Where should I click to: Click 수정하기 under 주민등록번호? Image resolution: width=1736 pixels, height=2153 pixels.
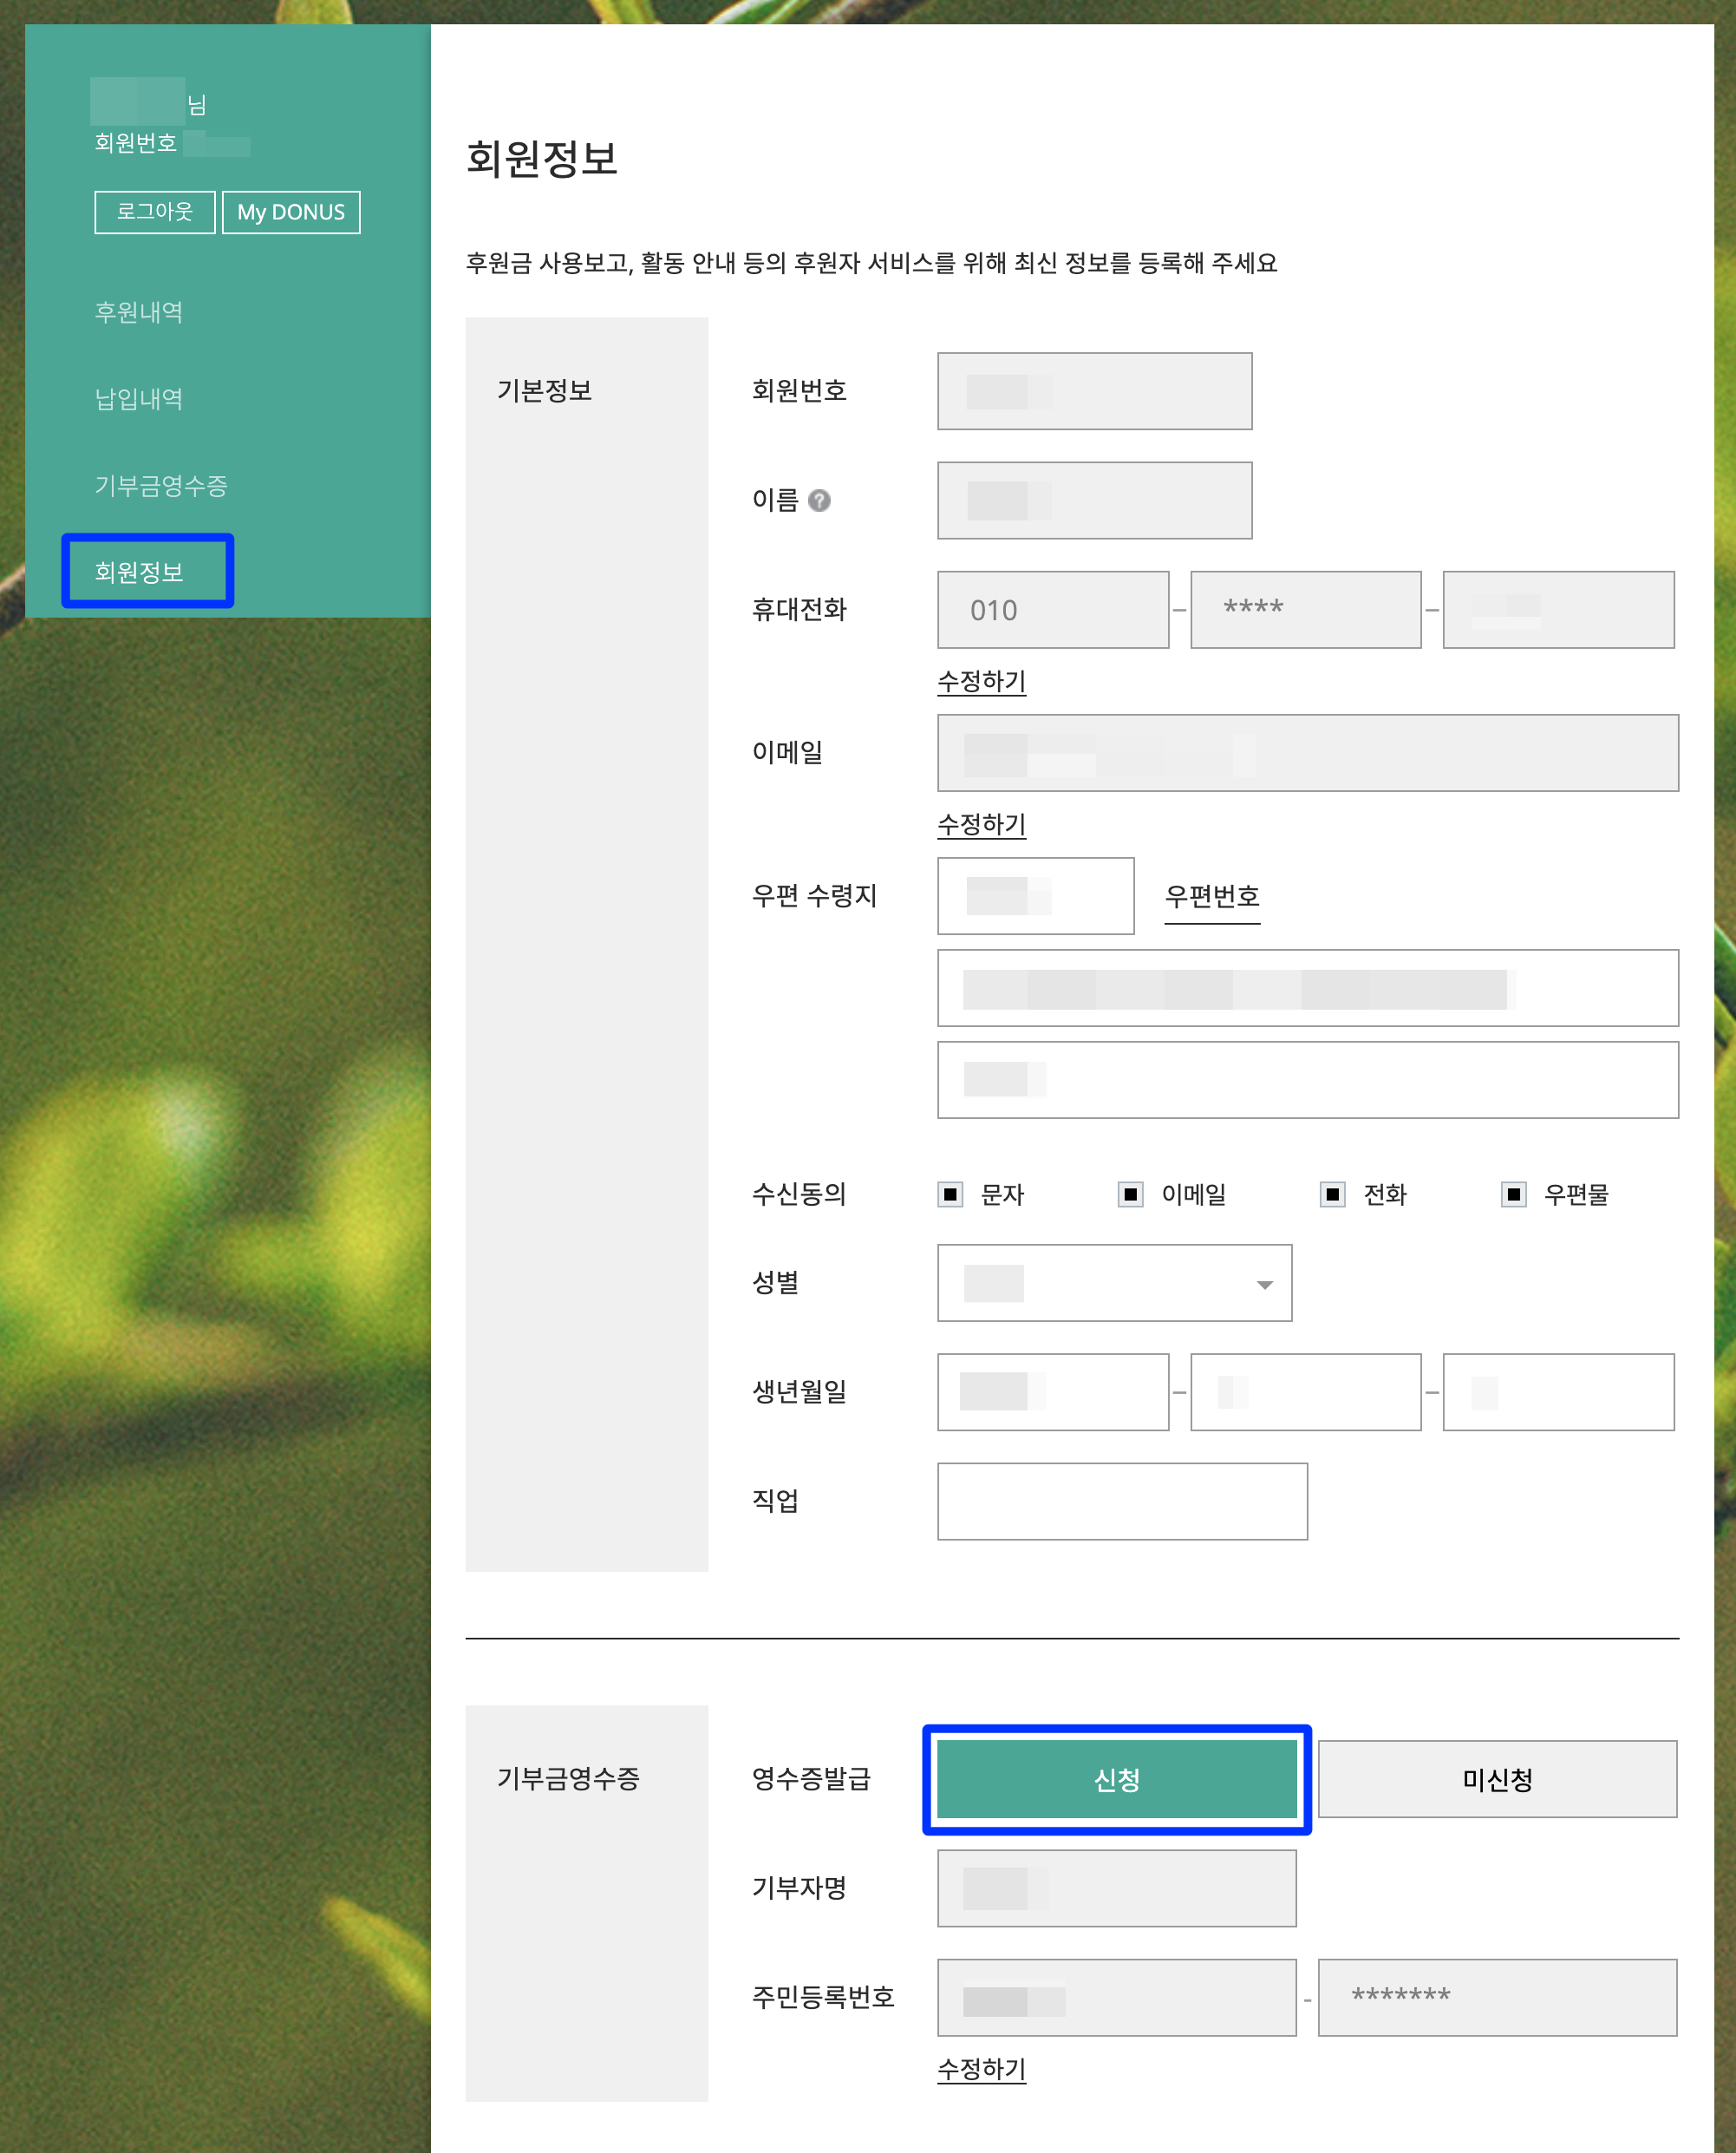(981, 2070)
